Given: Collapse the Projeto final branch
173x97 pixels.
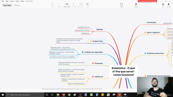Looking at the screenshot, I should point(87,43).
